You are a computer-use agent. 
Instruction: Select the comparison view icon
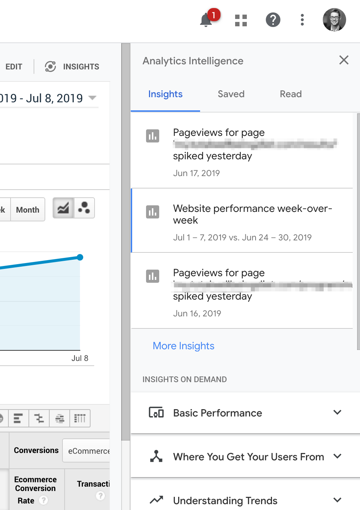click(39, 418)
